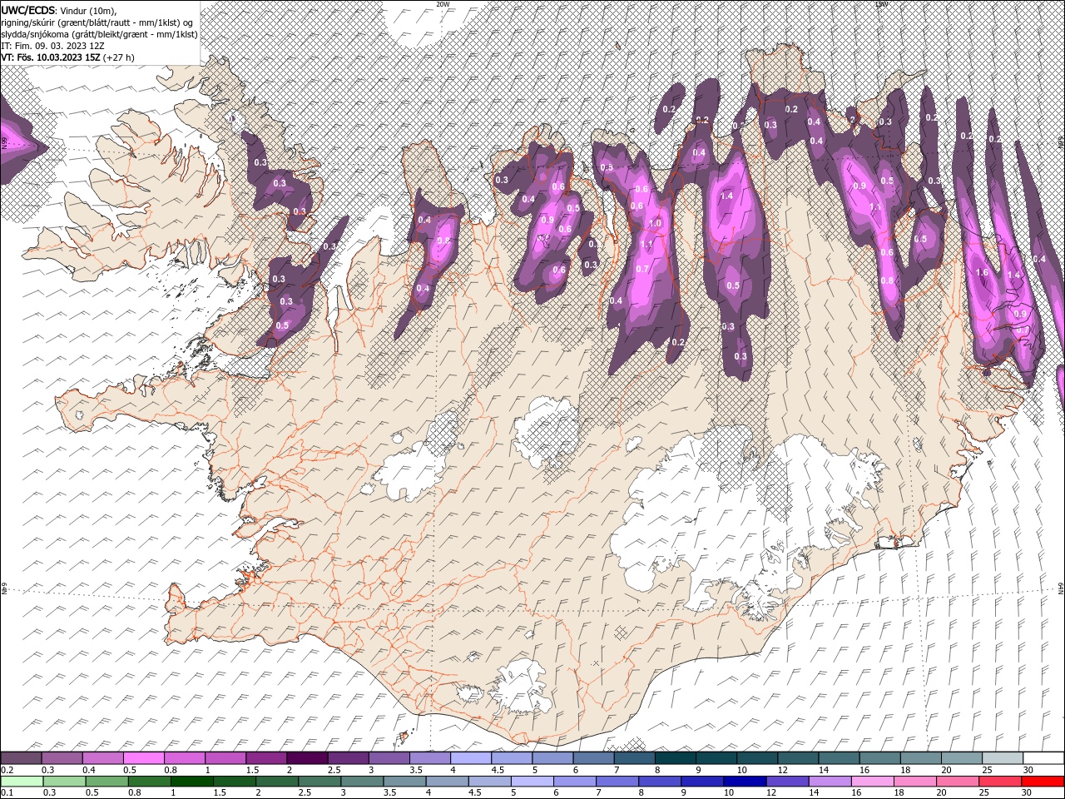This screenshot has height=799, width=1065.
Task: Click the dark green rain swatch at 1
Action: (192, 782)
